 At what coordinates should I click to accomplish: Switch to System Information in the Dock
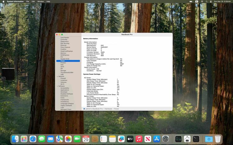[187, 139]
